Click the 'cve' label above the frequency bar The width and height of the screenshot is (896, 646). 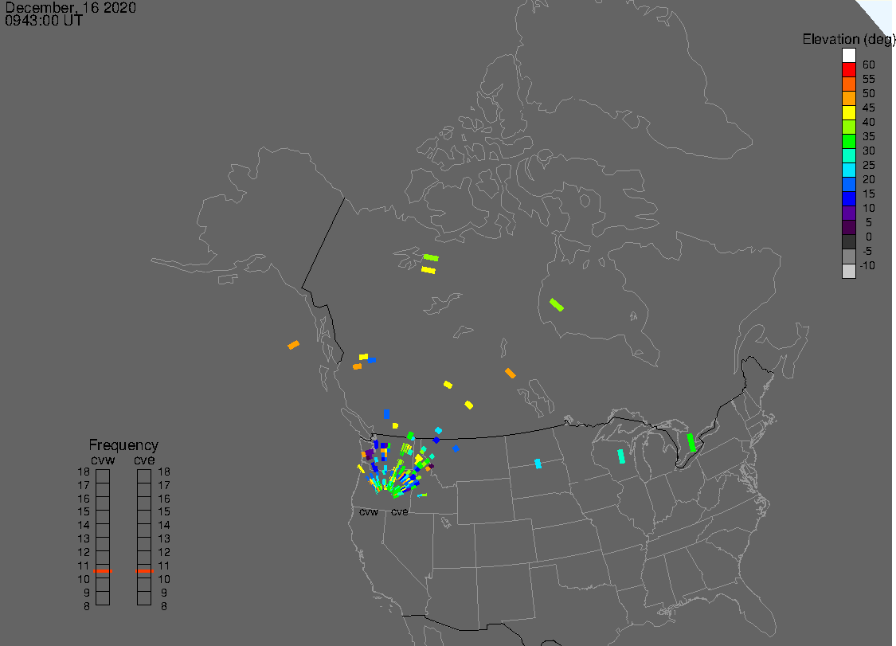[x=145, y=460]
